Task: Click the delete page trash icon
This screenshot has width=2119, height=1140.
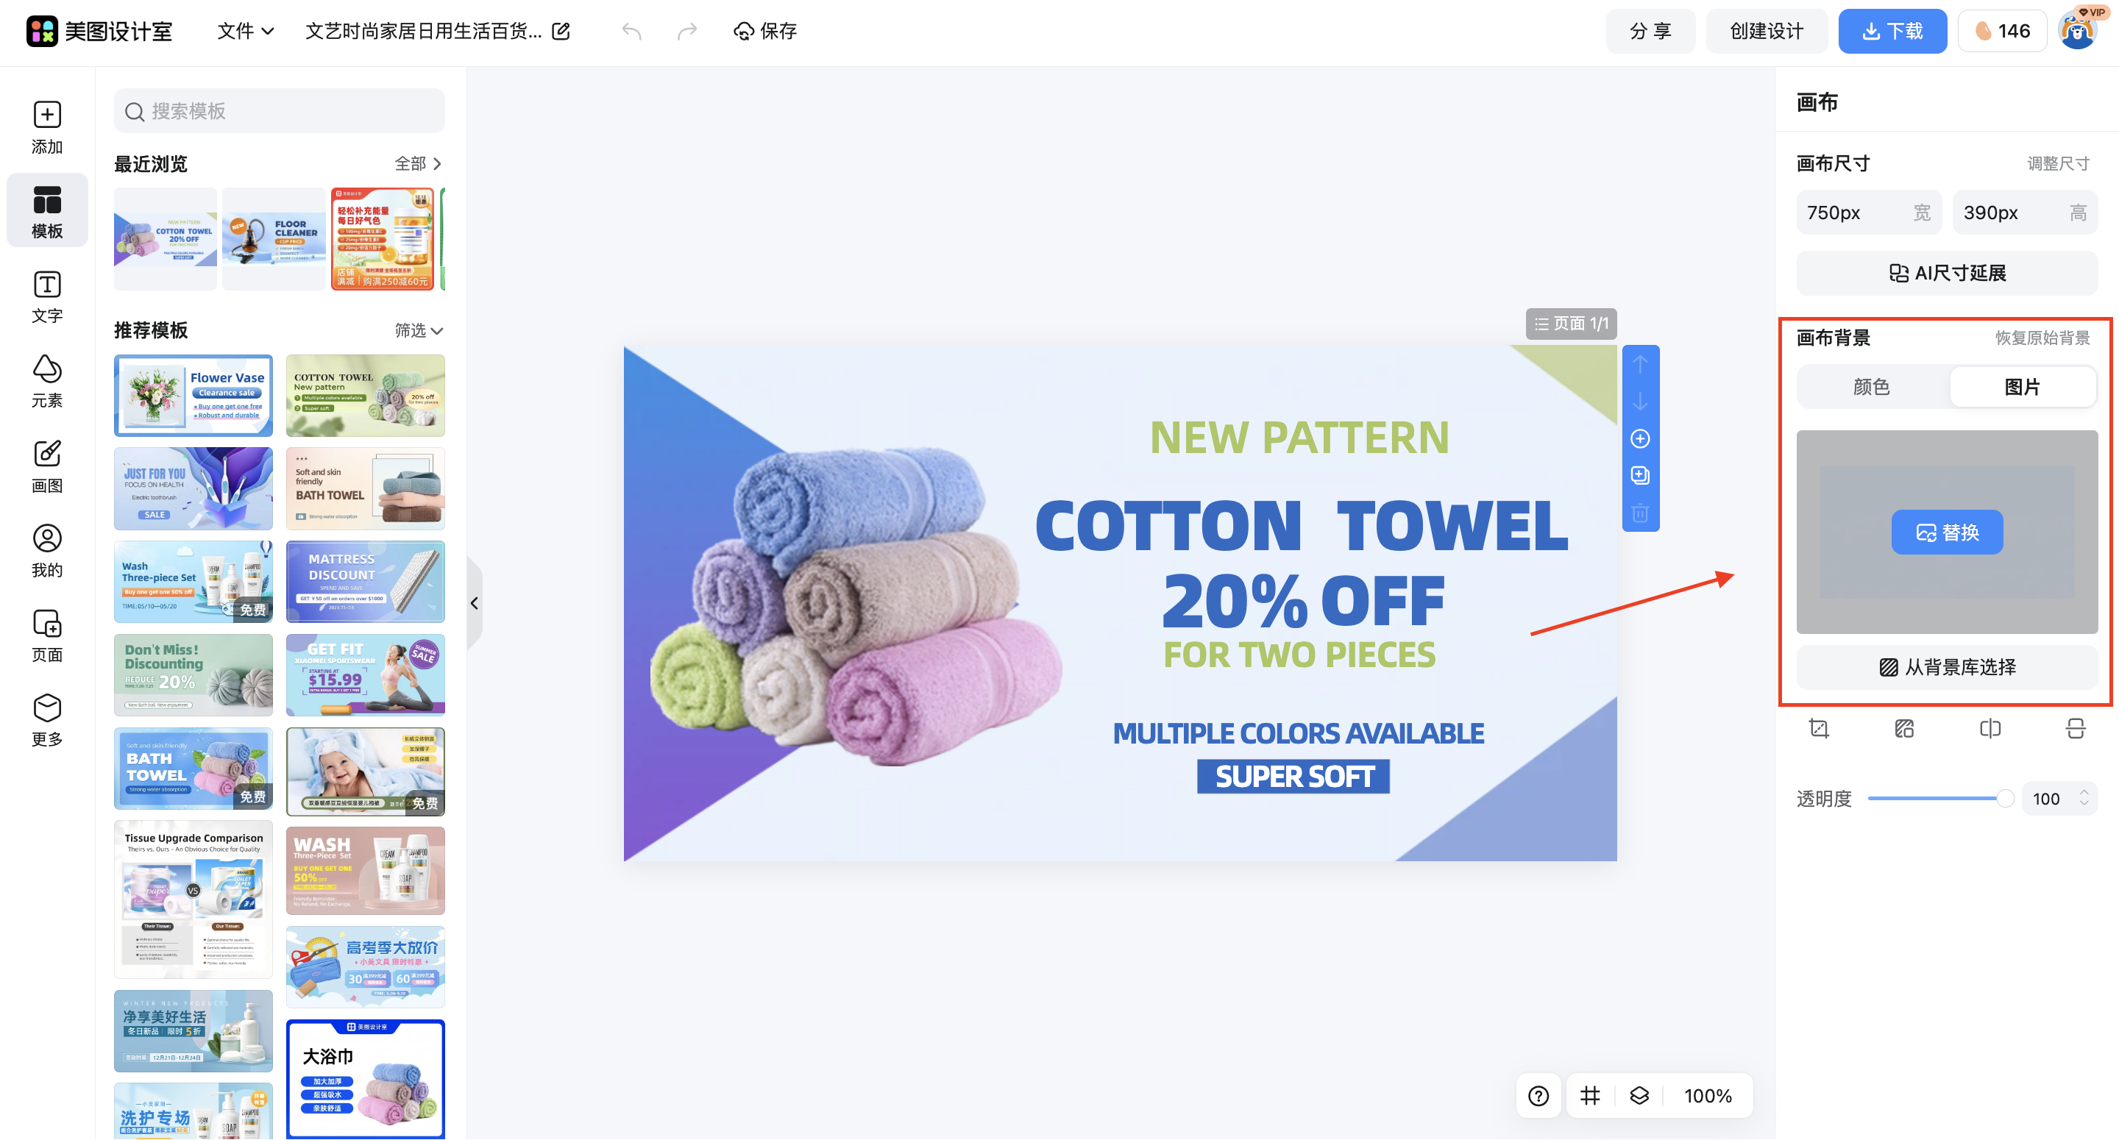Action: 1640,513
